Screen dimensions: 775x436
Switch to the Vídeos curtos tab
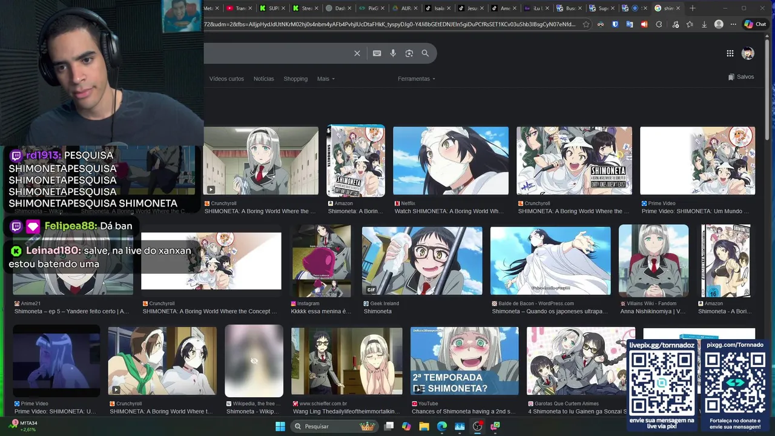point(226,79)
